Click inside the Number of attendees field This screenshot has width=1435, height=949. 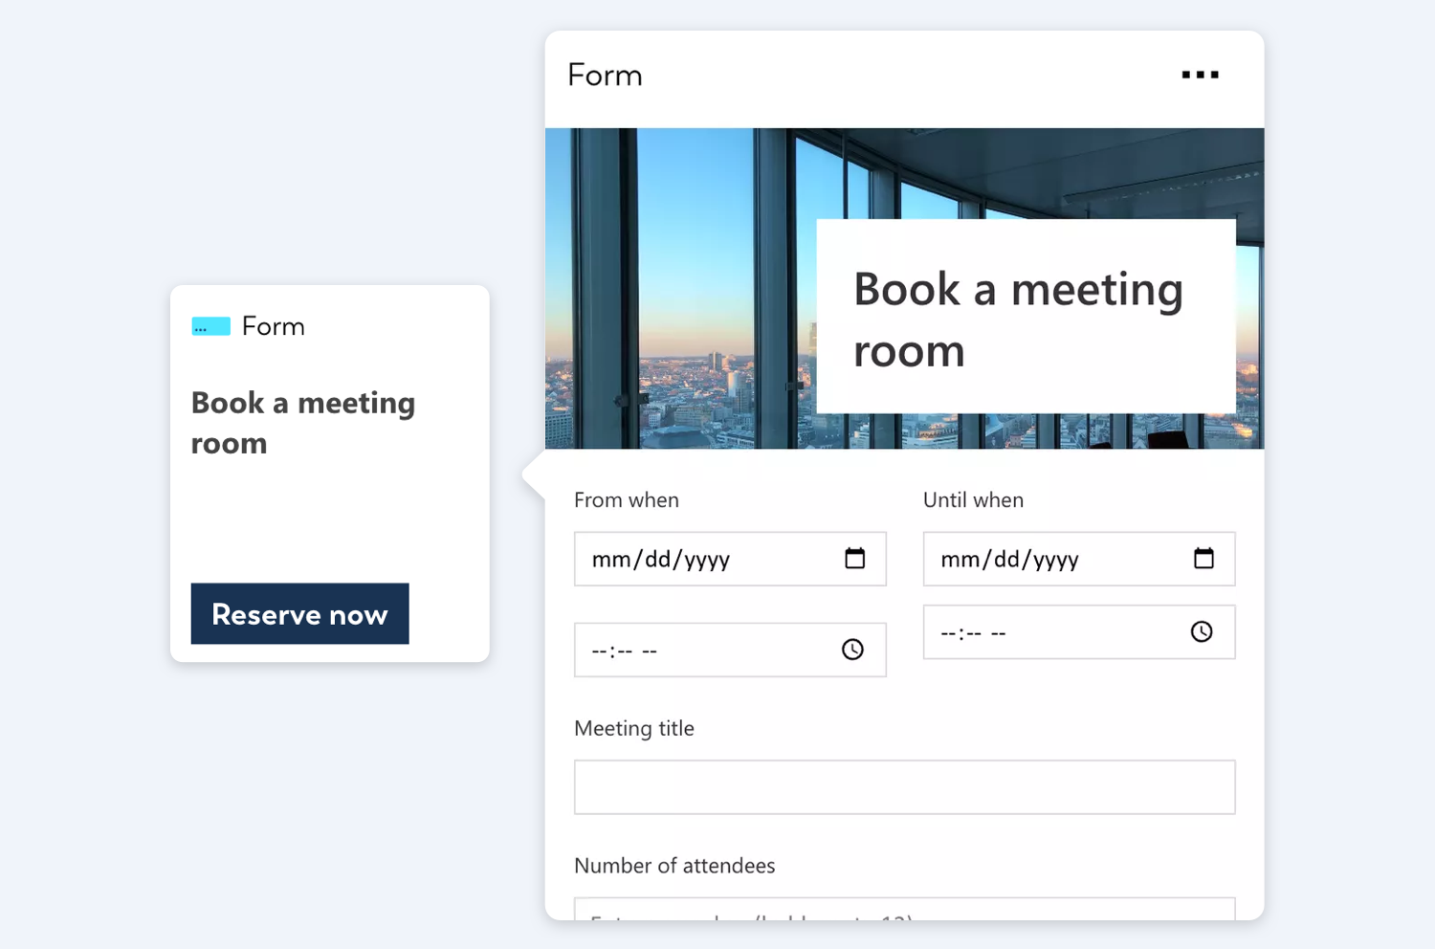(x=904, y=914)
